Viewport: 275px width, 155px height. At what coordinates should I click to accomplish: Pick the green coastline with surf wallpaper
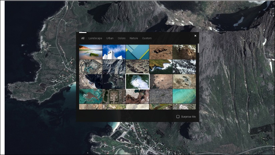point(161,67)
